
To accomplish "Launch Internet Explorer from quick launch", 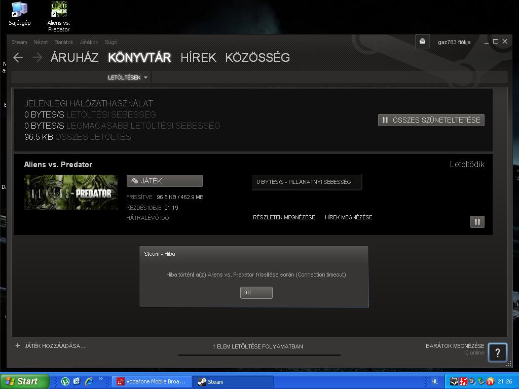I will tap(89, 381).
